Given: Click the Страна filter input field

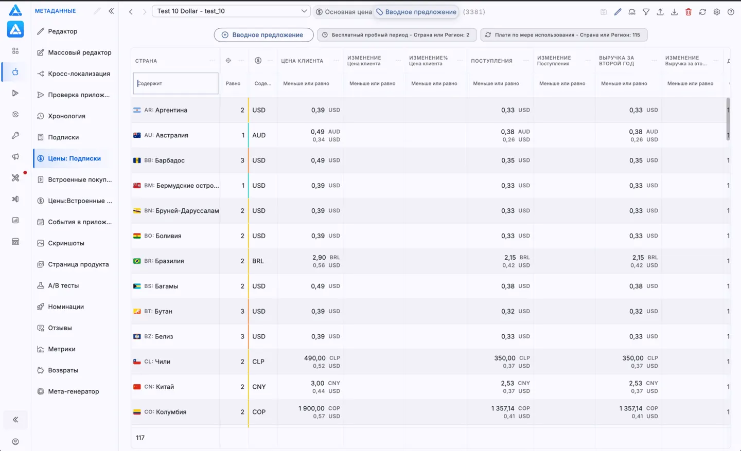Looking at the screenshot, I should 175,83.
